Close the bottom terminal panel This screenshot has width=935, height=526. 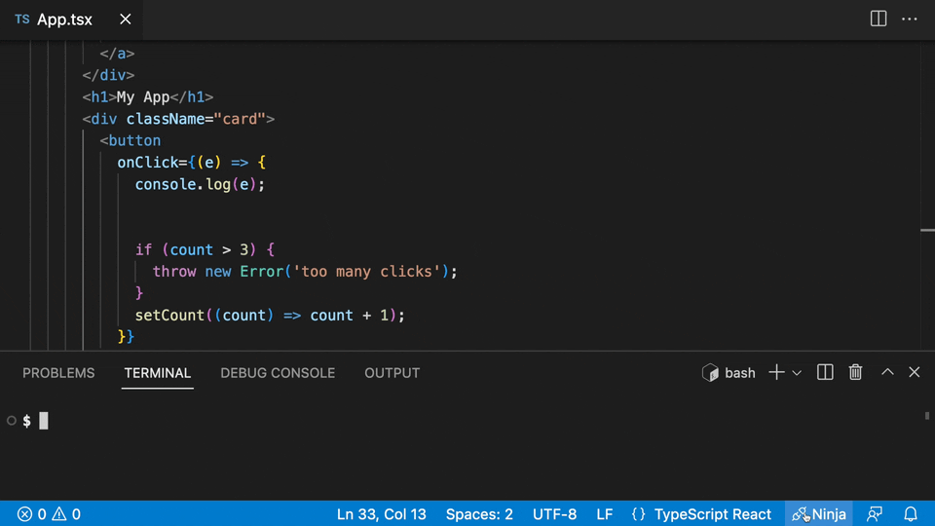click(x=914, y=372)
